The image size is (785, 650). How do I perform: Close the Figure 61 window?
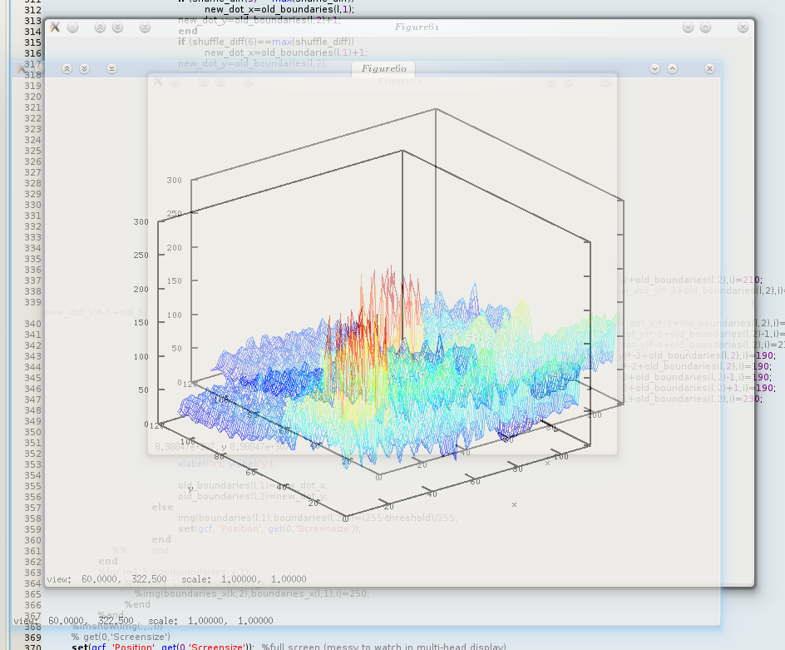click(x=743, y=27)
